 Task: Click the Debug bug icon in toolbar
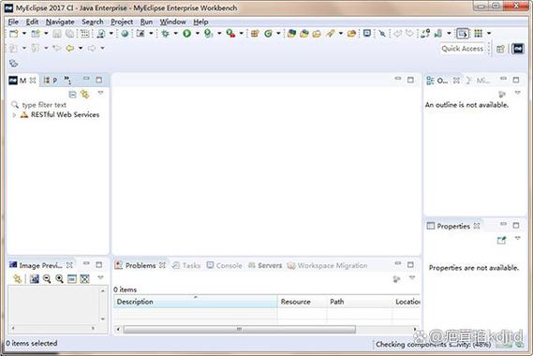tap(165, 34)
